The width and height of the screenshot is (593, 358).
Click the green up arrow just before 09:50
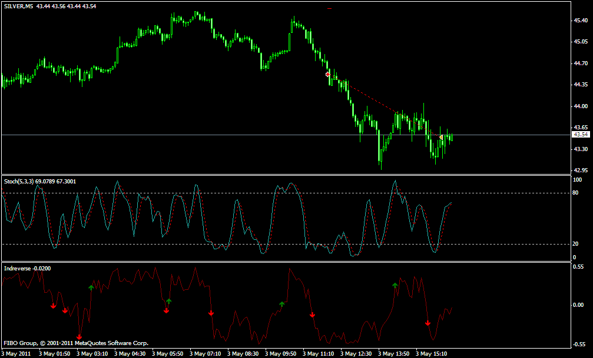(x=281, y=304)
